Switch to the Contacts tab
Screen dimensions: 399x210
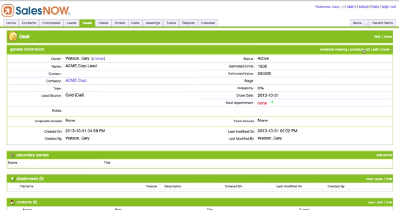[29, 23]
